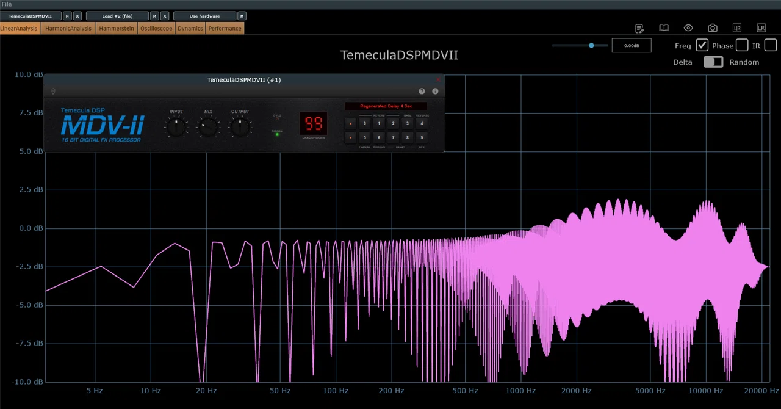Enable the Phase checkbox
The height and width of the screenshot is (409, 781).
pos(742,45)
